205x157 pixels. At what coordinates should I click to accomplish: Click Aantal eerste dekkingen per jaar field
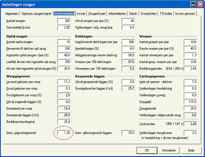128,42
